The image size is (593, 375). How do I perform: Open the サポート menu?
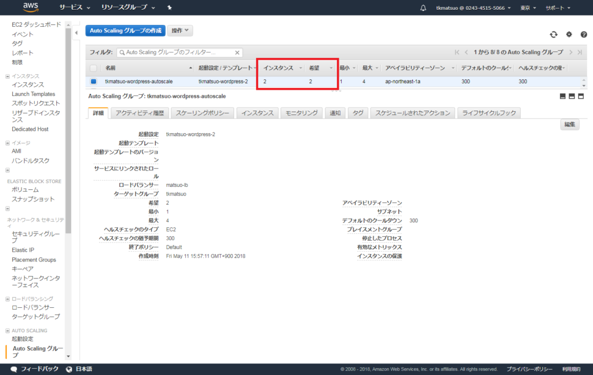pos(558,8)
